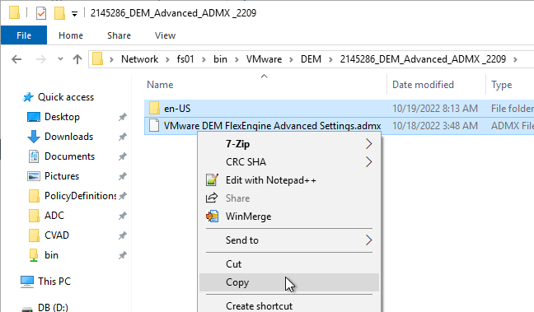Click the Edit with Notepad++ icon

point(212,180)
